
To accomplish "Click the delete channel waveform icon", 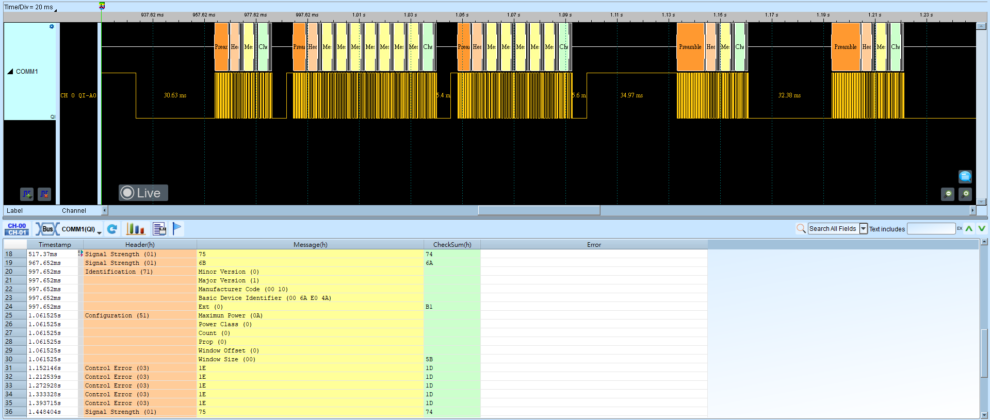I will click(x=44, y=194).
